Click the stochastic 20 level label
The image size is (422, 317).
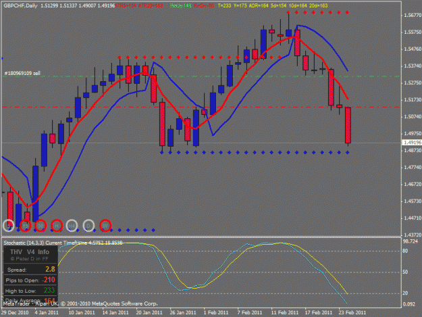click(x=405, y=293)
